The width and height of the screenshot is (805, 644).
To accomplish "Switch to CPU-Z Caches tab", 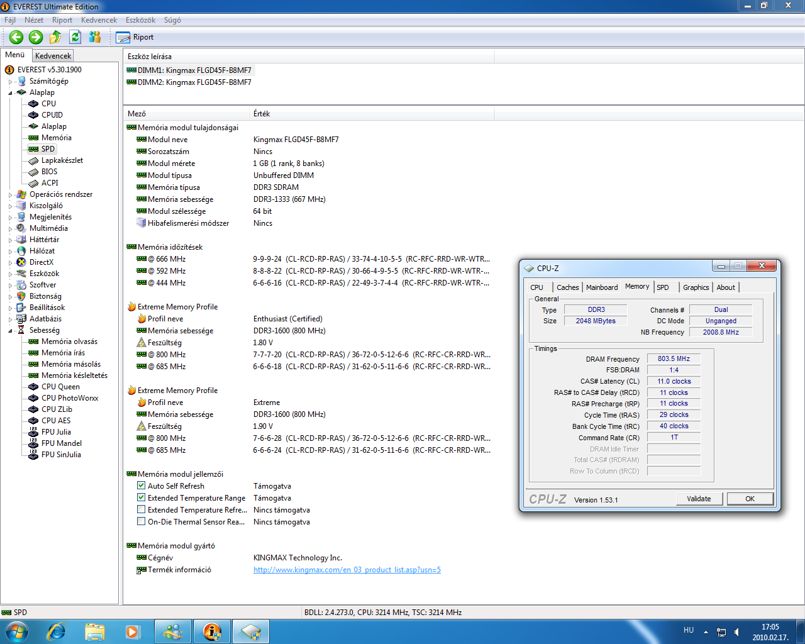I will (x=567, y=287).
